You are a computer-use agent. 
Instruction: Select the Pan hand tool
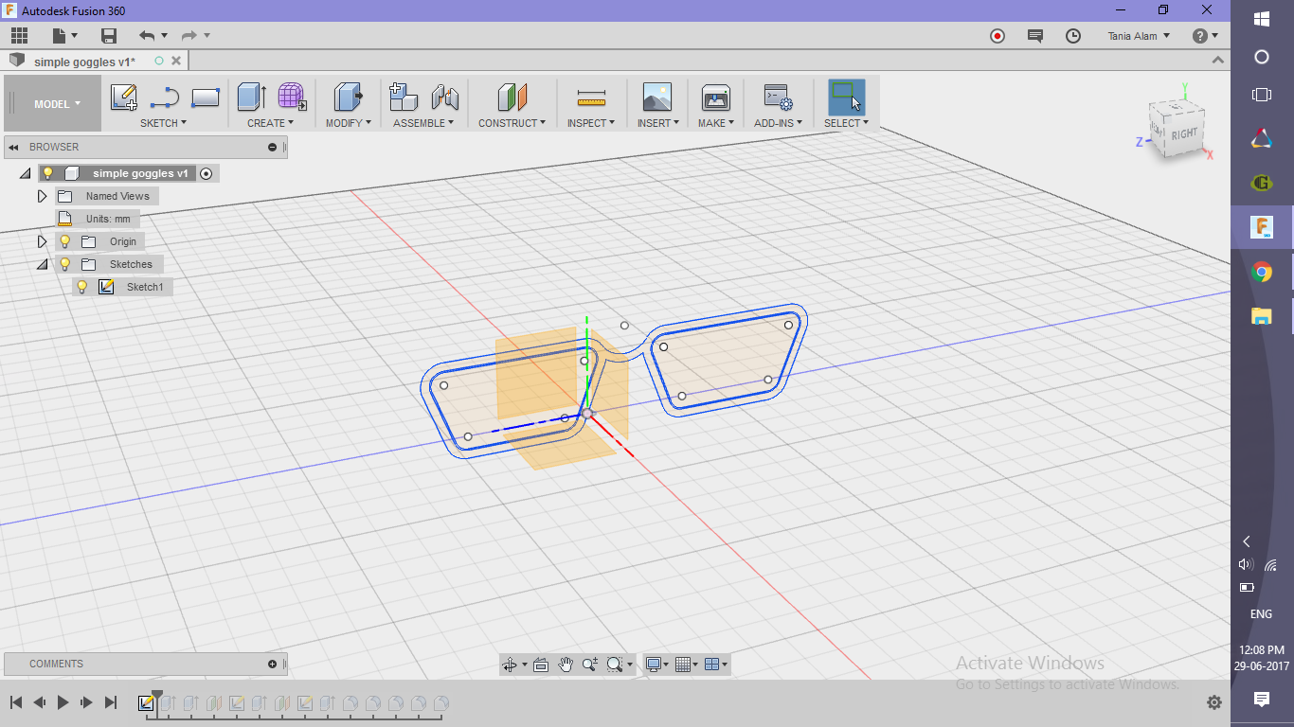(x=566, y=665)
